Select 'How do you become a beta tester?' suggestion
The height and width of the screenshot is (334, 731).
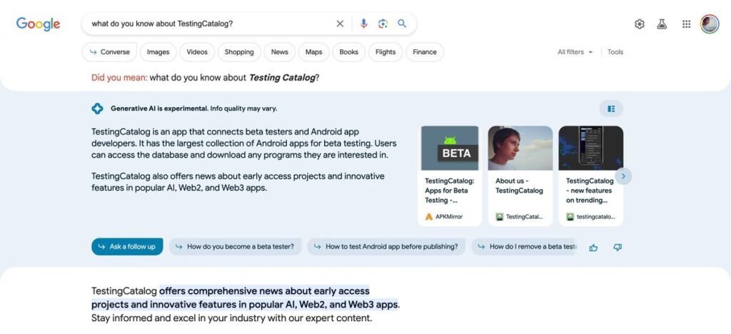point(236,246)
